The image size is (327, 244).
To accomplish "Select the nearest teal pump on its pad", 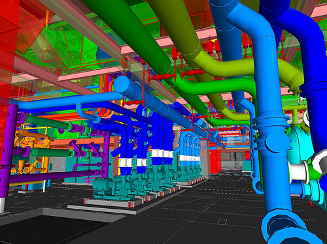I will click(113, 187).
